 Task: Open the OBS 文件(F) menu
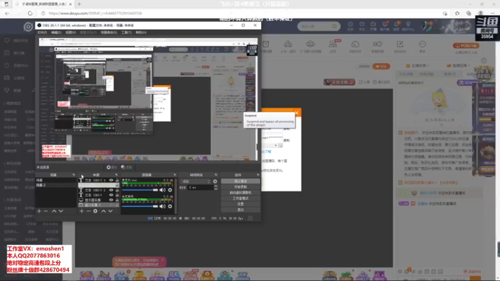pyautogui.click(x=42, y=32)
